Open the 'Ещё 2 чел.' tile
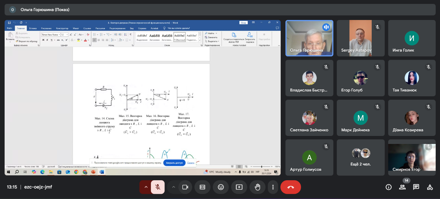Screen dimensions: 440x199 (361, 157)
